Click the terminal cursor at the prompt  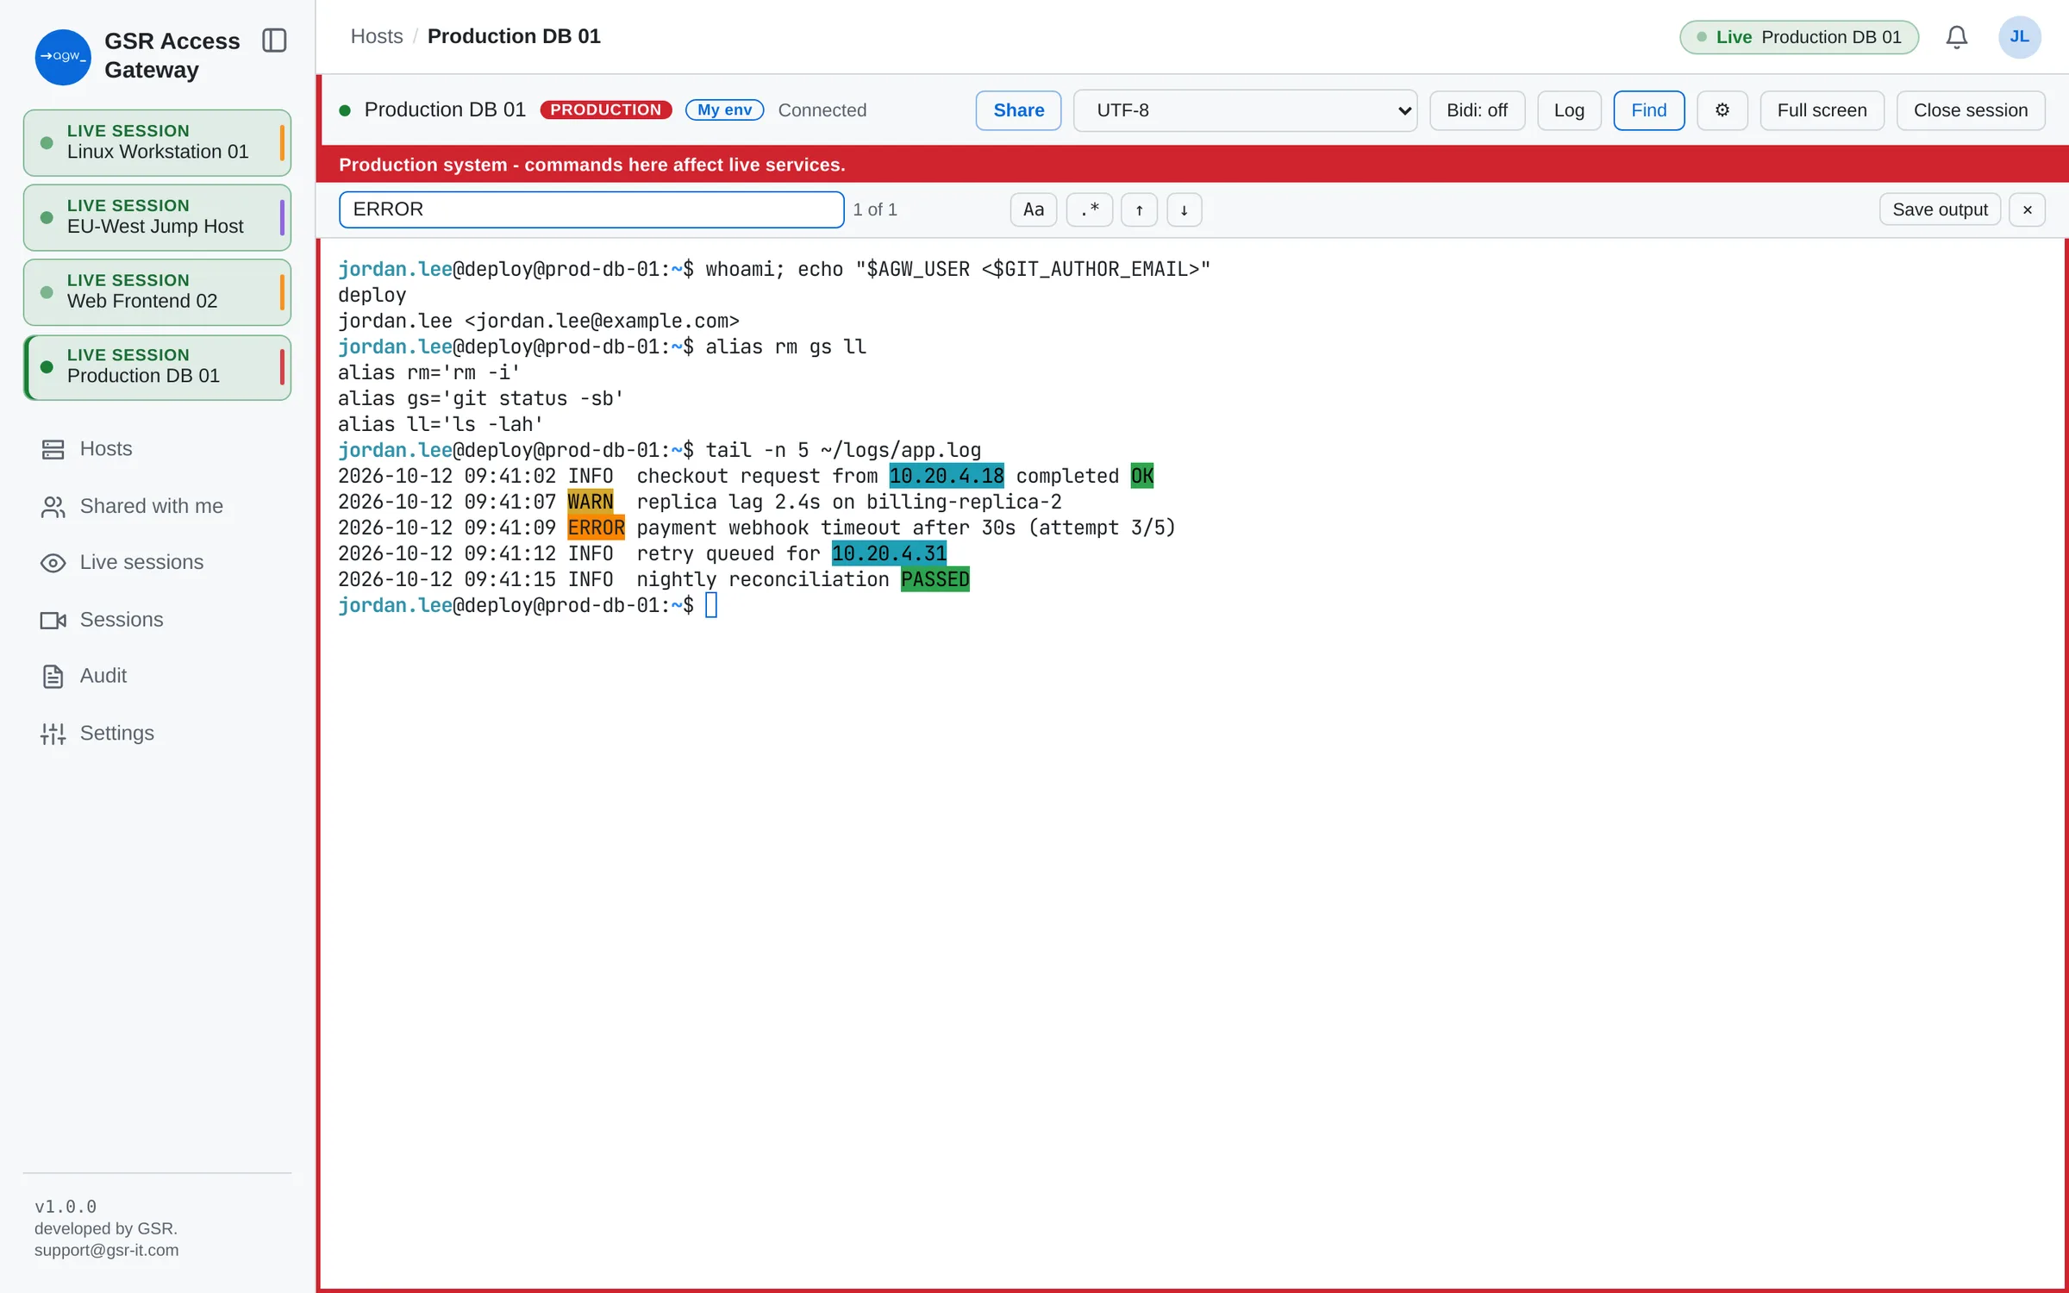point(711,605)
